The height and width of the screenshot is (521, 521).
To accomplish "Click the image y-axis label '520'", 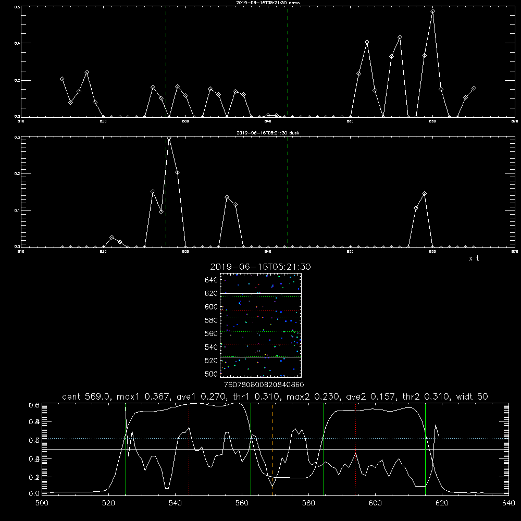I will [x=212, y=361].
